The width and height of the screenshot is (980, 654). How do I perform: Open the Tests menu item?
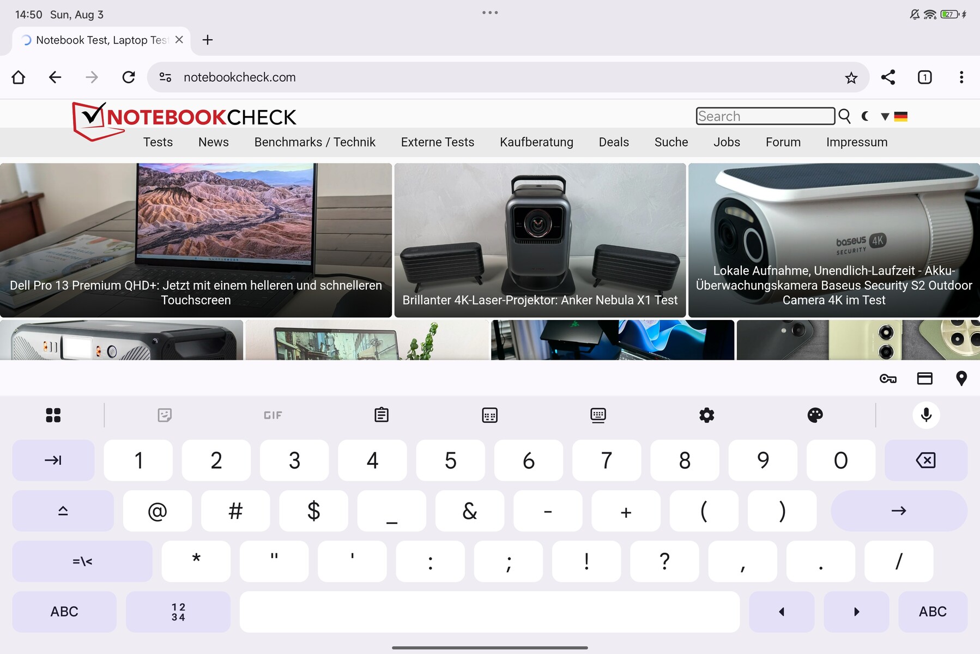pos(158,142)
